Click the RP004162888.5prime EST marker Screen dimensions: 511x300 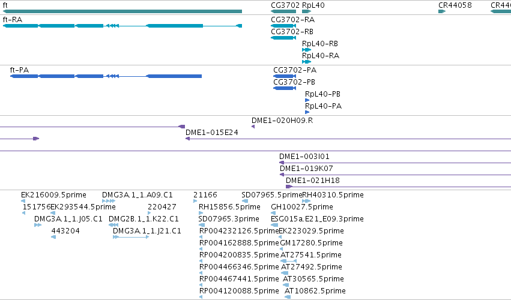(201, 249)
